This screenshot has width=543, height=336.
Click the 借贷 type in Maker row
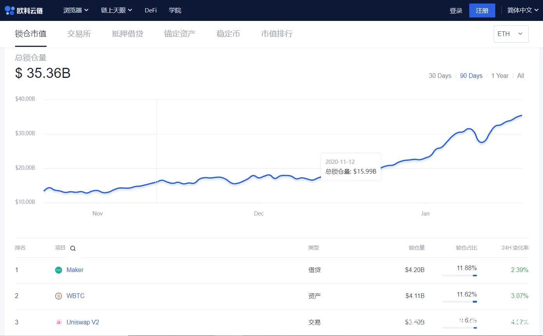click(314, 270)
